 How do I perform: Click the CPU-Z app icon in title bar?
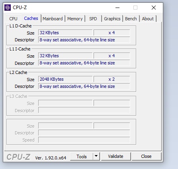tap(8, 8)
